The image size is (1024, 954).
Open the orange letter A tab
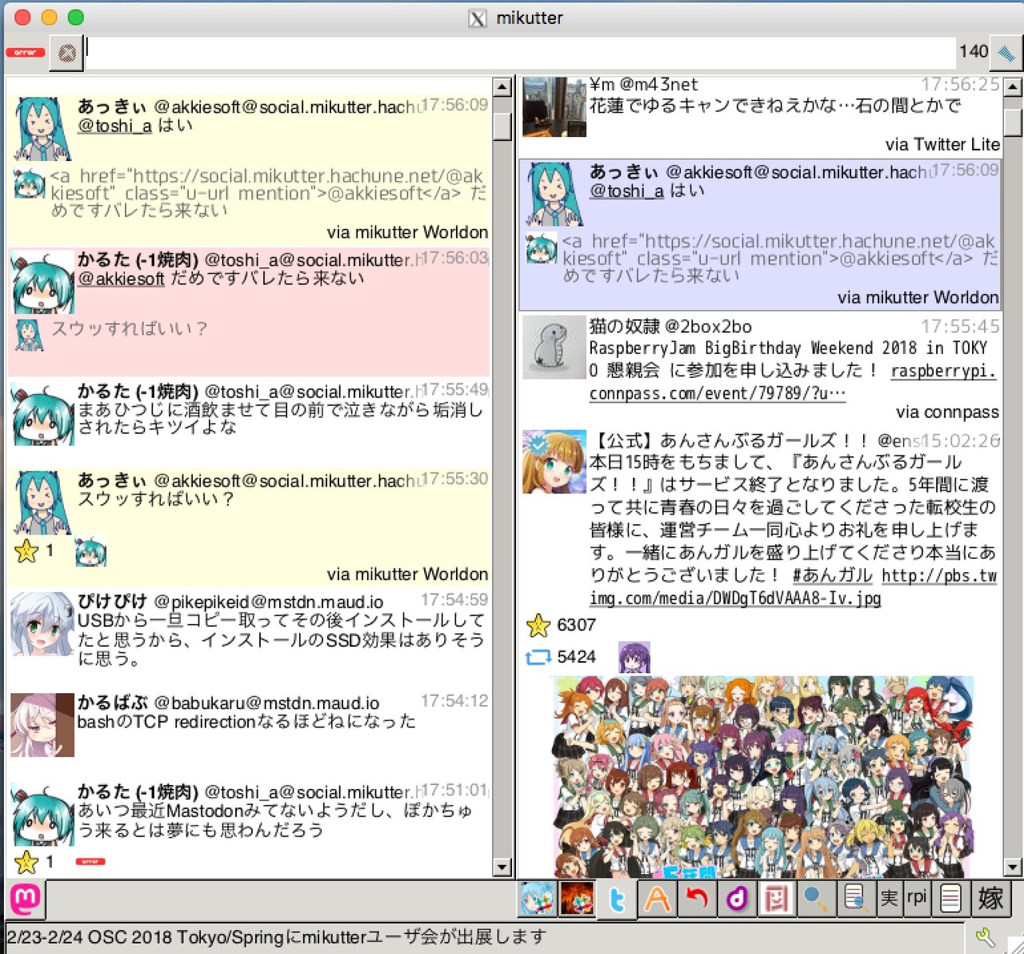pyautogui.click(x=657, y=899)
